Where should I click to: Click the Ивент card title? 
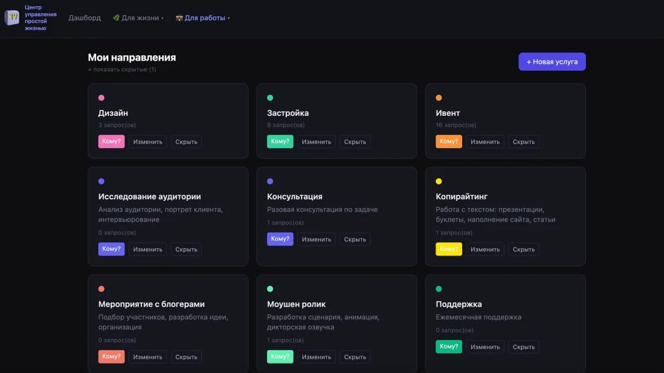(448, 113)
